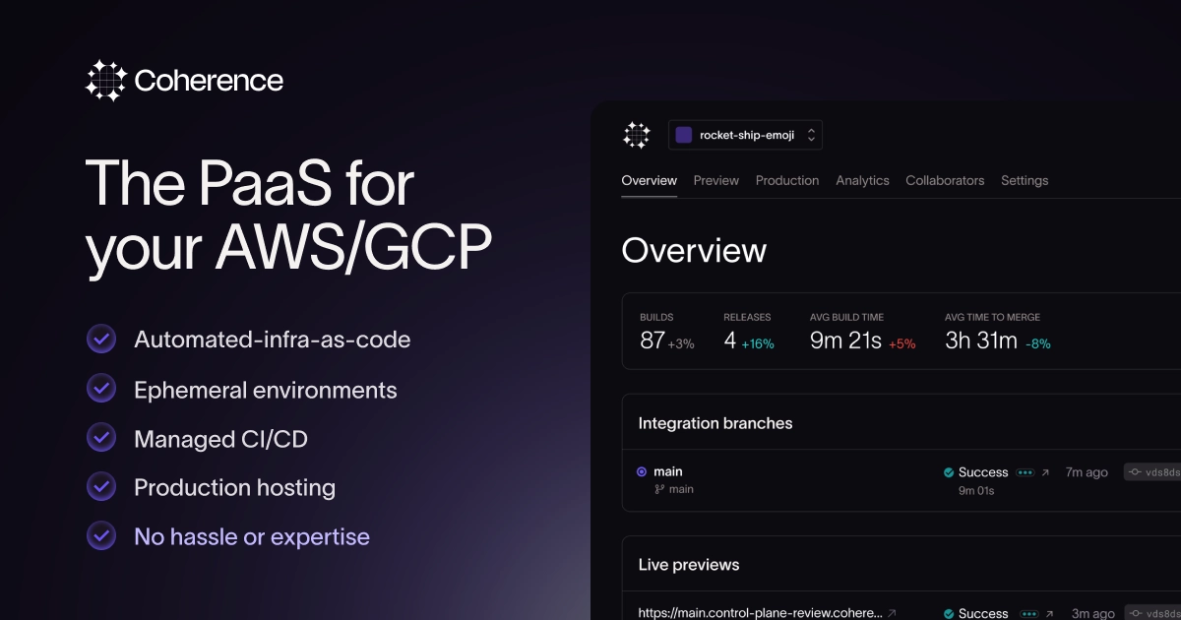Open the Collaborators tab
The image size is (1181, 620).
point(945,180)
